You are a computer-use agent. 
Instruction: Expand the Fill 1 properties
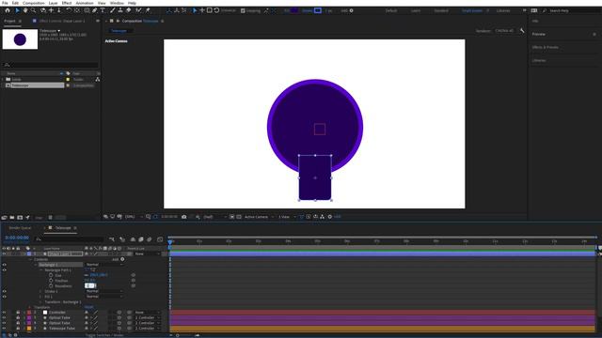(x=41, y=297)
